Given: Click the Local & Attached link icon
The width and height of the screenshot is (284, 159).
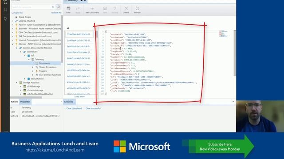Looking at the screenshot, I should click(16, 21).
